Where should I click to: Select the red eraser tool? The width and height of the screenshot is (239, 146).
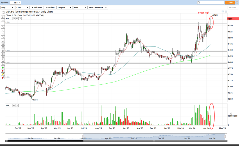(3, 78)
